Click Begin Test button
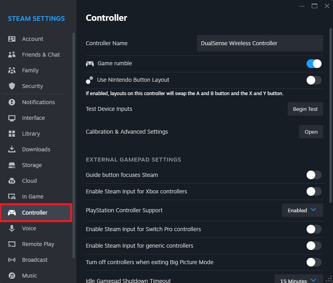333x283 pixels. [305, 109]
